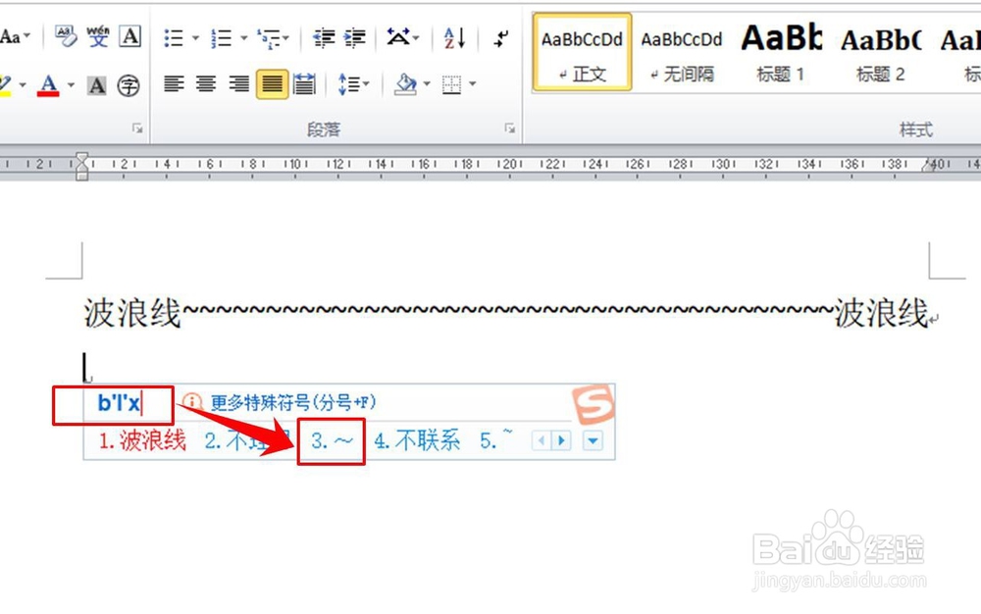This screenshot has height=614, width=981.
Task: Click the Clear Formatting eraser icon
Action: [66, 37]
